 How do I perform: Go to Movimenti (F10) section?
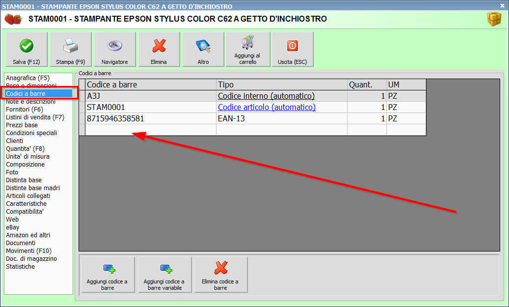click(28, 251)
